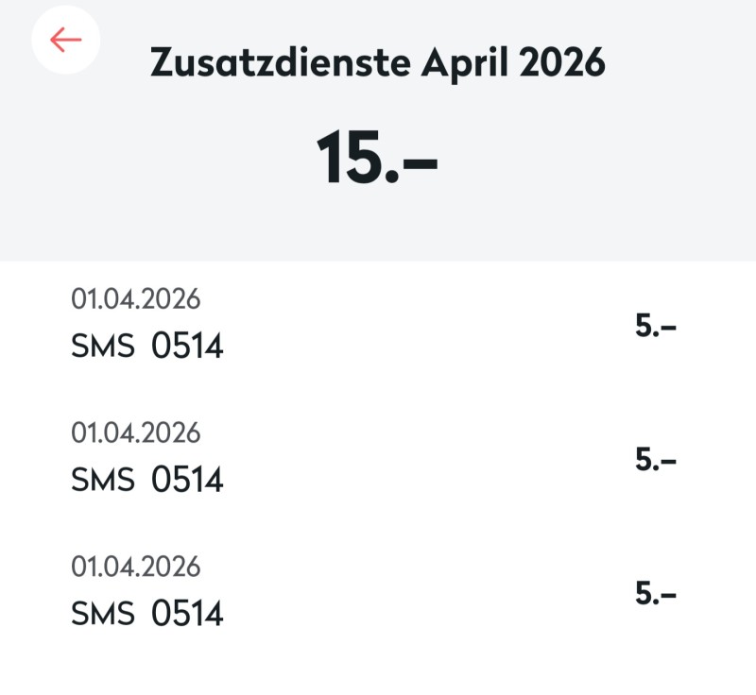Viewport: 756px width, 695px height.
Task: Tap the red back arrow
Action: (65, 40)
